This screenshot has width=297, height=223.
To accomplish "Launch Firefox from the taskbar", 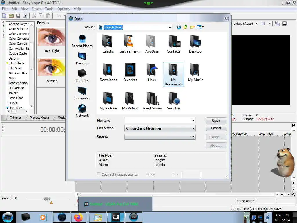I will tap(78, 217).
